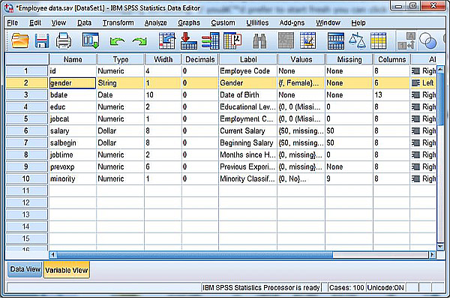The height and width of the screenshot is (300, 450).
Task: Click the Undo arrow icon
Action: pyautogui.click(x=117, y=42)
